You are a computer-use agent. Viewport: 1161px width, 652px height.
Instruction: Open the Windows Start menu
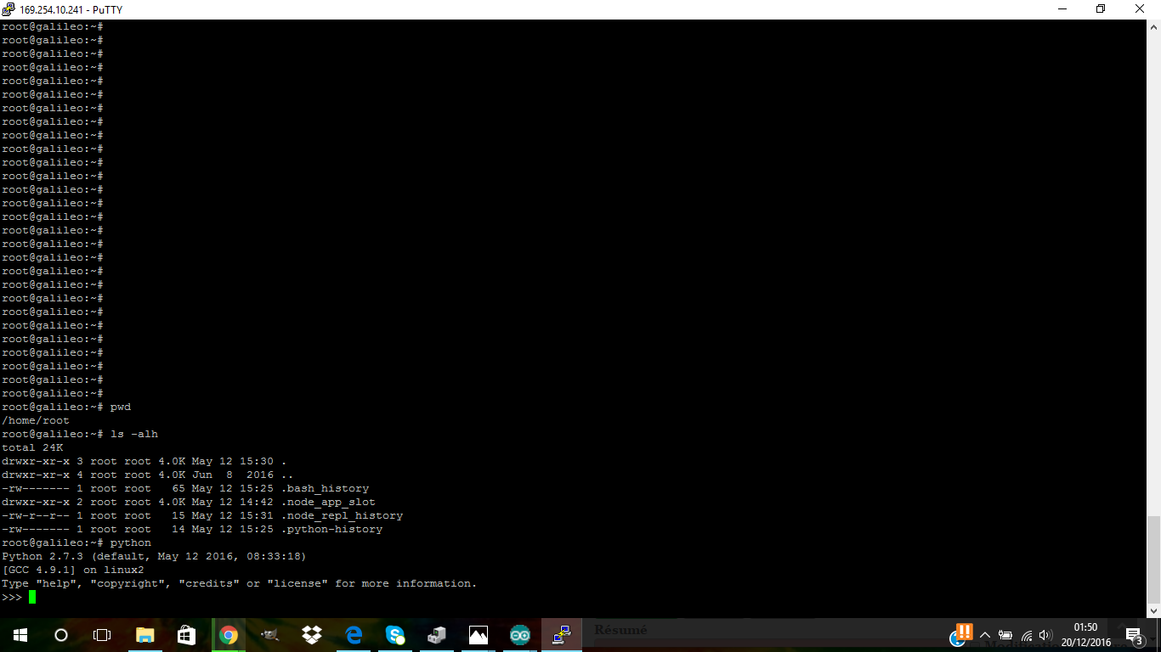click(20, 635)
